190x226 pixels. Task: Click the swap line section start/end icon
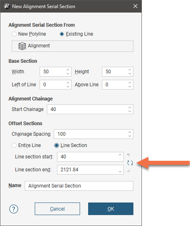[130, 163]
